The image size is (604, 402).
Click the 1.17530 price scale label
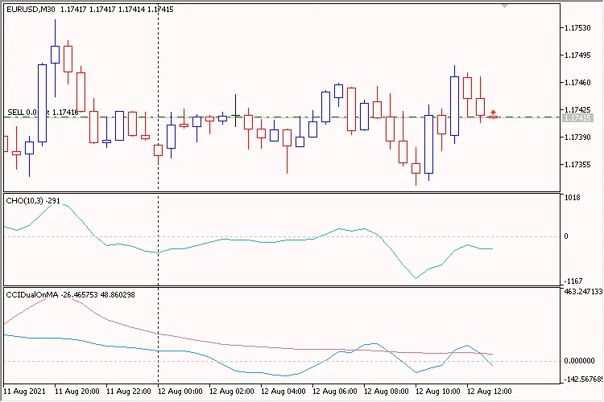click(x=577, y=28)
